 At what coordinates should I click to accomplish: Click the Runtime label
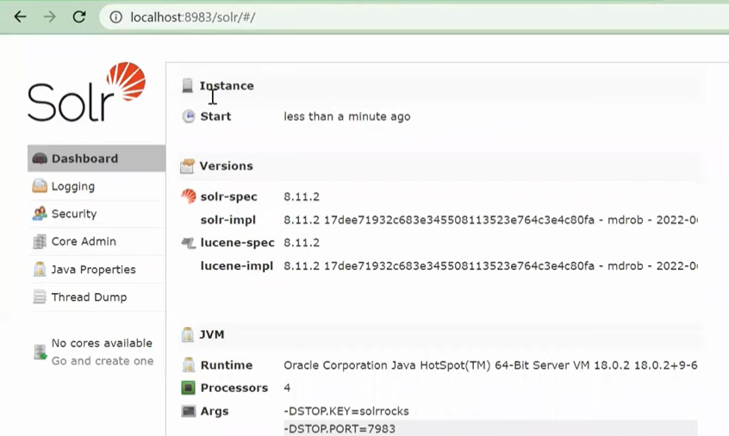tap(227, 364)
